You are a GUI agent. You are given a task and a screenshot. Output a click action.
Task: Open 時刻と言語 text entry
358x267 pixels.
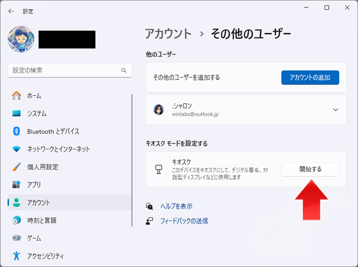[x=42, y=221]
